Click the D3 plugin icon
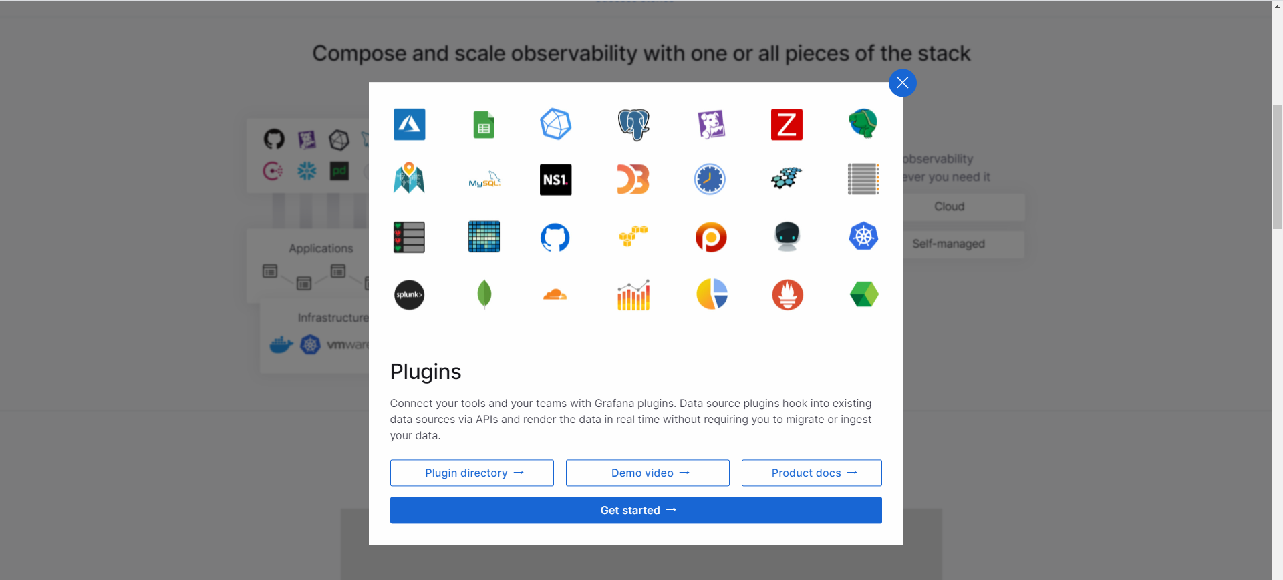Image resolution: width=1283 pixels, height=580 pixels. click(633, 179)
